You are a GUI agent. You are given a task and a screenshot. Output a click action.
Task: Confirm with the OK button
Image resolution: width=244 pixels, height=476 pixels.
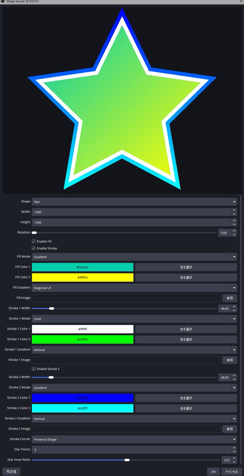[x=213, y=472]
